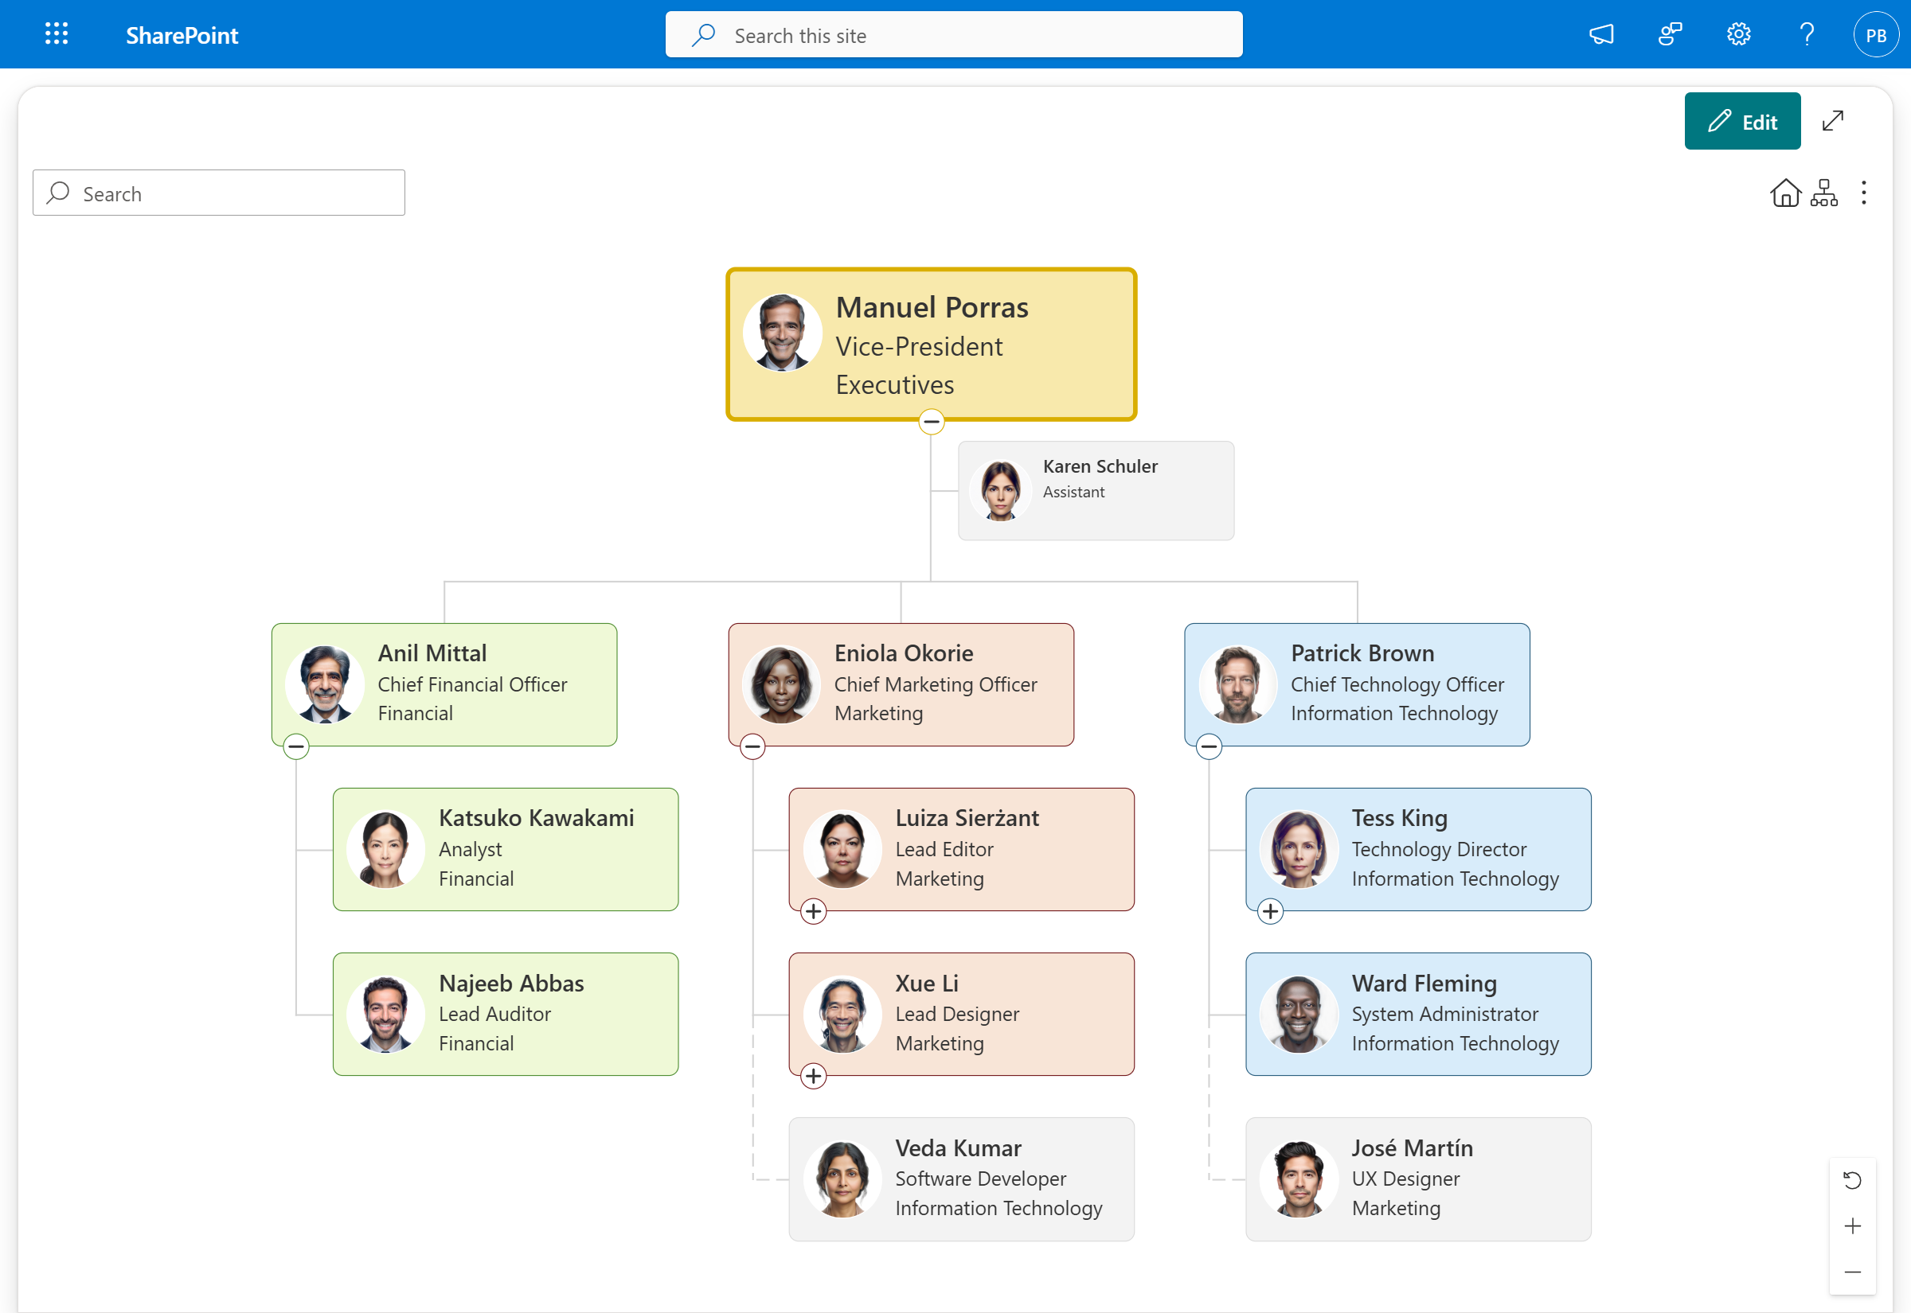Click the hierarchy layout icon

(1823, 193)
